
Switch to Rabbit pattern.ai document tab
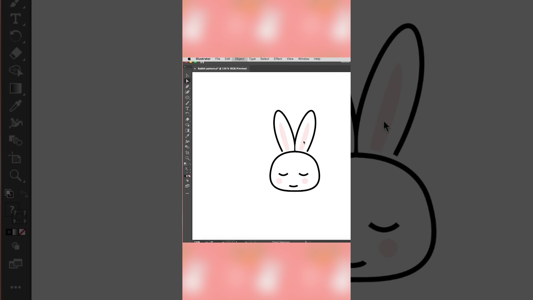pyautogui.click(x=222, y=68)
